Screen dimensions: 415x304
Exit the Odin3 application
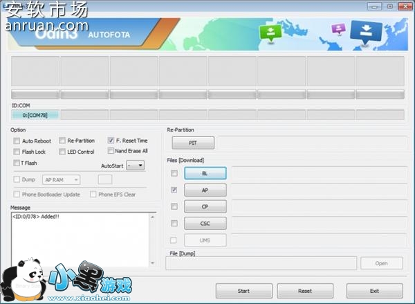[374, 291]
